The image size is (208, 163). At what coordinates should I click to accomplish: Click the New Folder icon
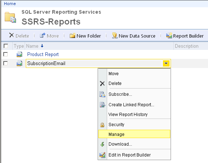pos(73,35)
